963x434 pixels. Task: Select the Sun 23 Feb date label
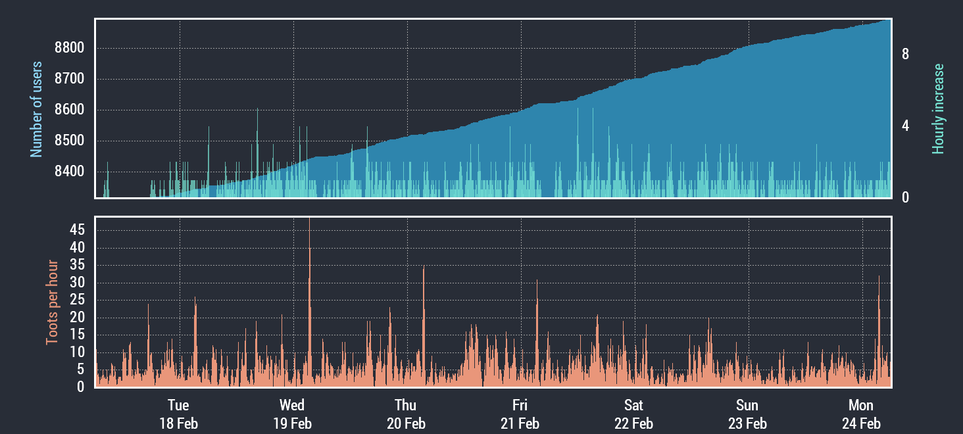[747, 414]
